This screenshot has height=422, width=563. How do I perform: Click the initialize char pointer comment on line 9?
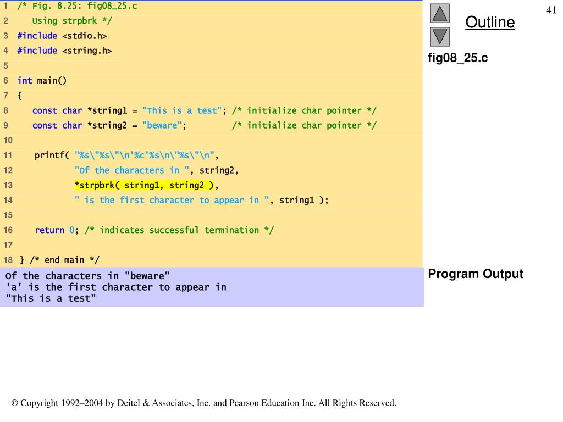pyautogui.click(x=304, y=125)
